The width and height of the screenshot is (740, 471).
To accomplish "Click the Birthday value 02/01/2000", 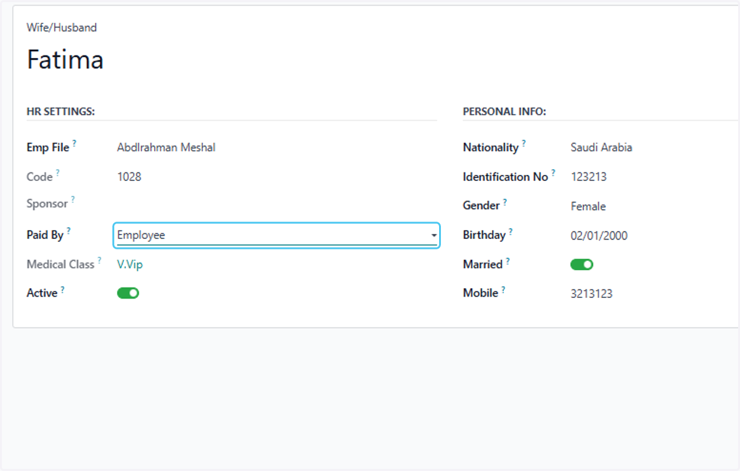I will coord(599,236).
